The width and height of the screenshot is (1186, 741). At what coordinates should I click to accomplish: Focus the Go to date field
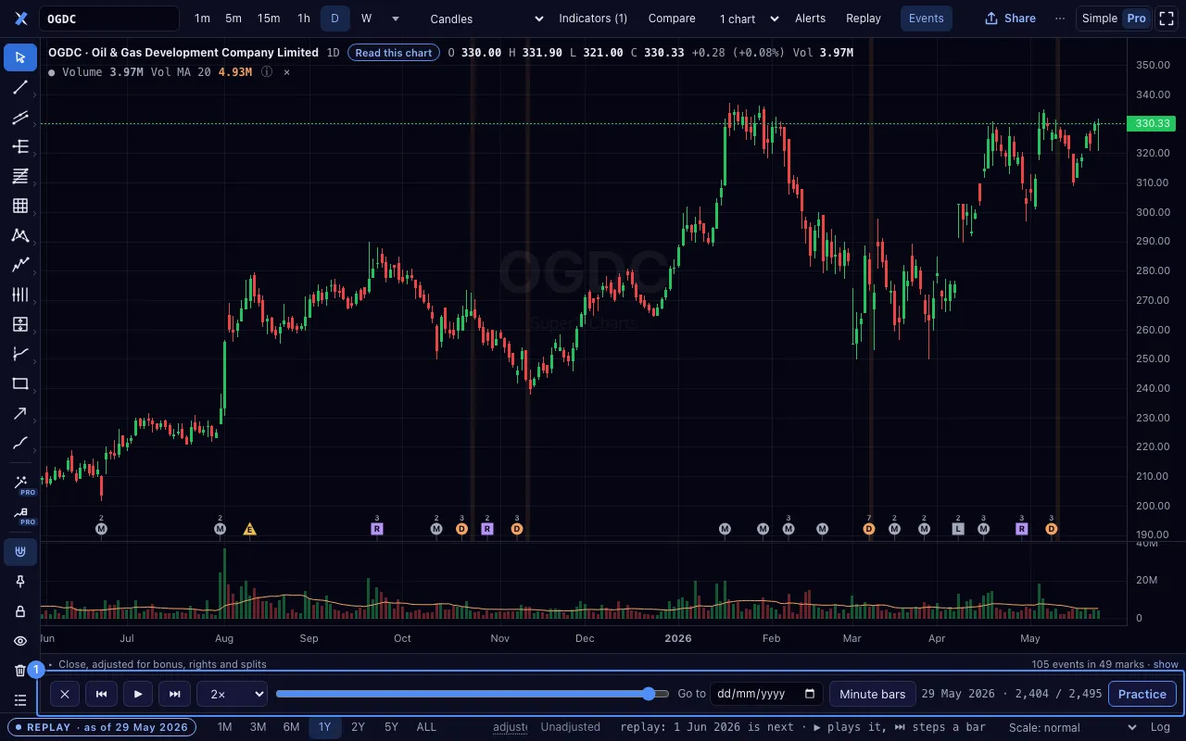point(766,694)
